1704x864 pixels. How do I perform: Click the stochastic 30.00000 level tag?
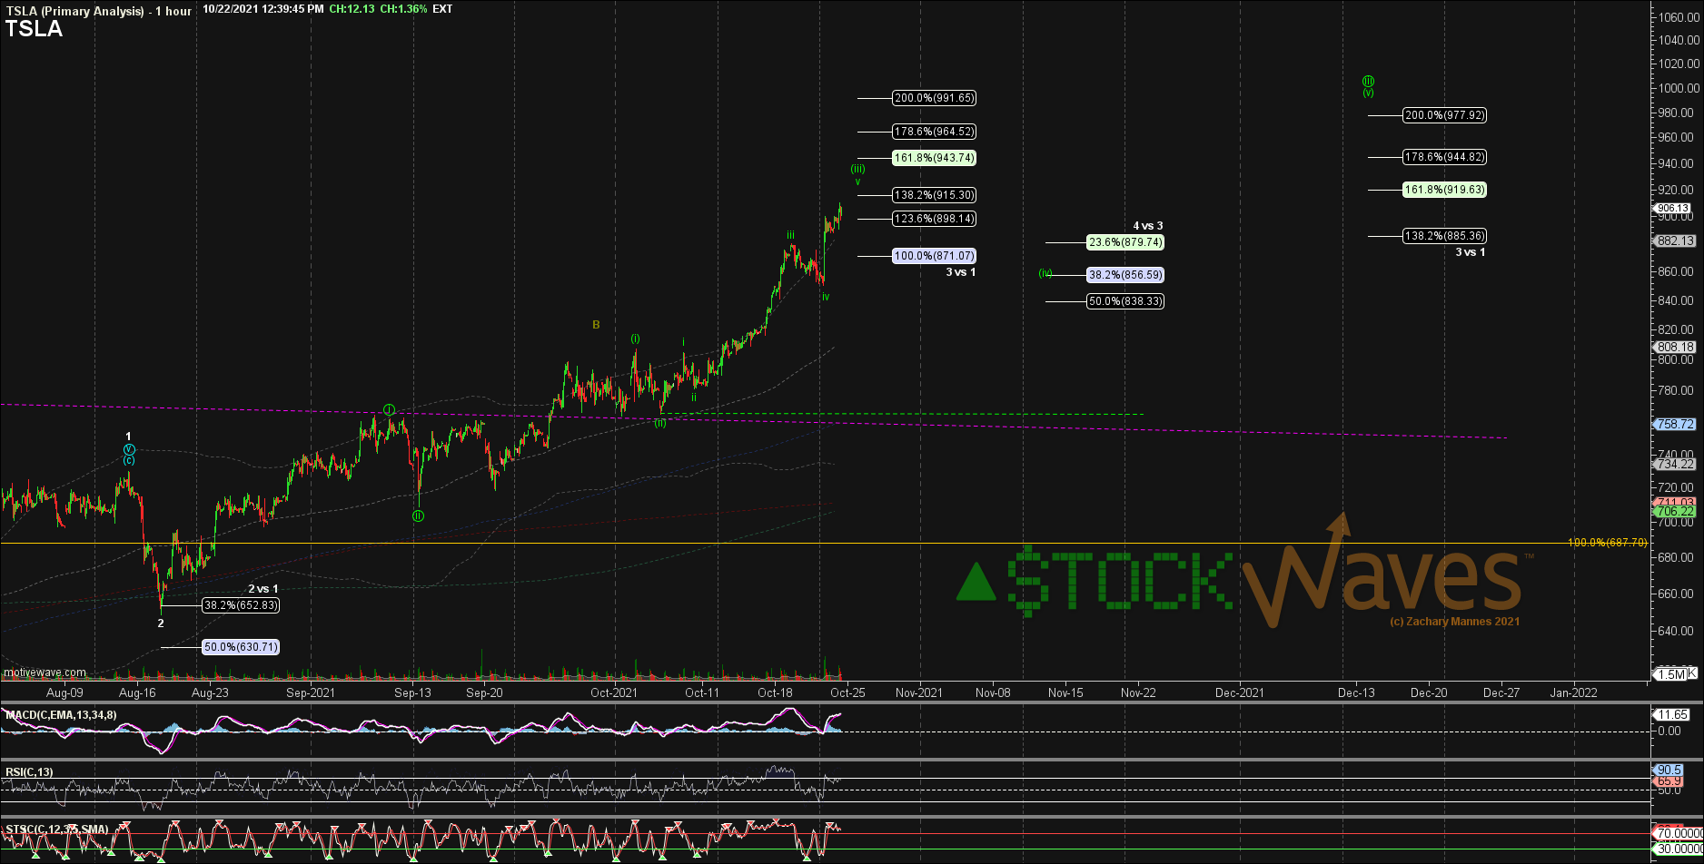1676,849
